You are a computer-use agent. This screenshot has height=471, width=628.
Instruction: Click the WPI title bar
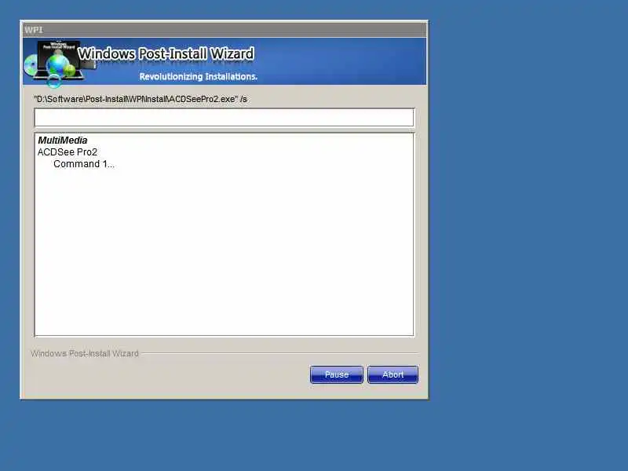coord(225,30)
